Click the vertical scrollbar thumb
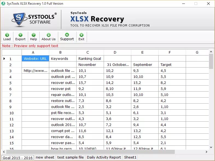The height and width of the screenshot is (161, 215). [x=211, y=61]
